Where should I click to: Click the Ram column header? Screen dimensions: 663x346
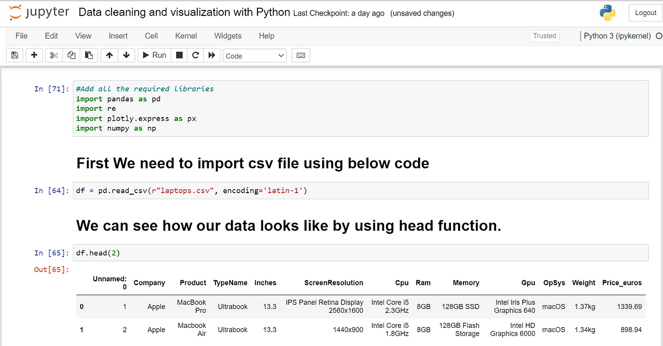(423, 283)
